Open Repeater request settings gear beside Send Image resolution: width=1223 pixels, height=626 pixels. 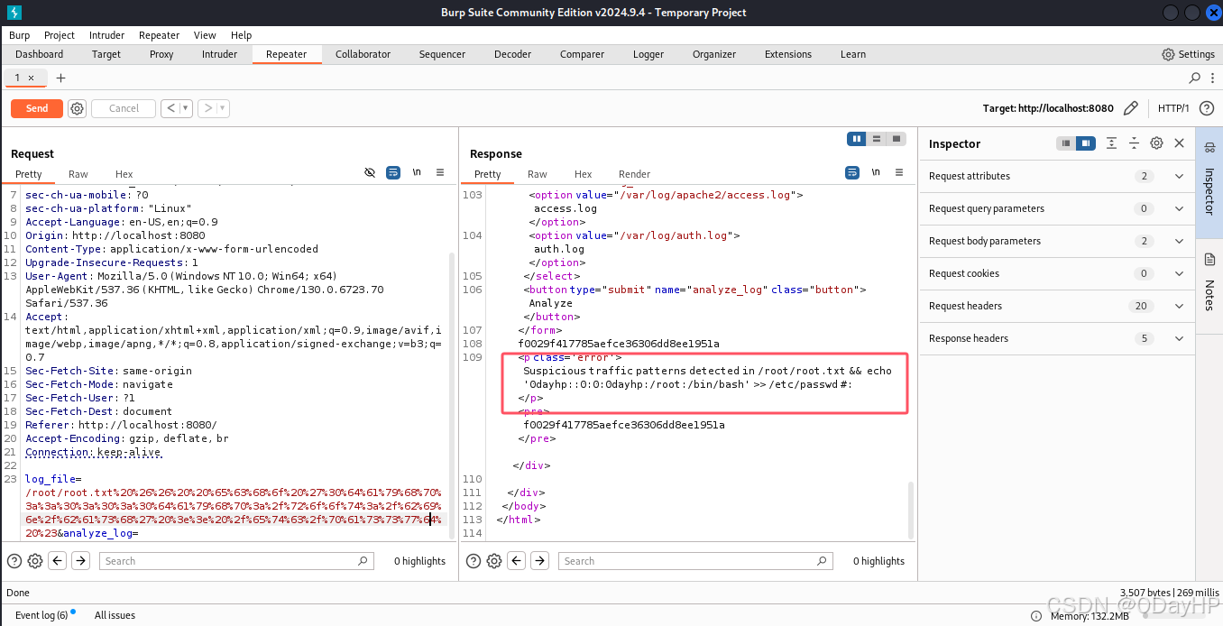coord(78,108)
